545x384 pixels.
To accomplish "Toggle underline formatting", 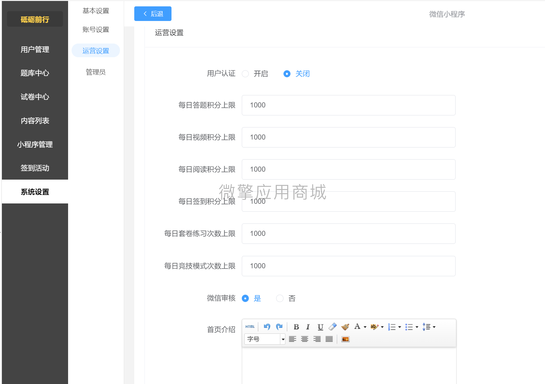I will tap(320, 327).
